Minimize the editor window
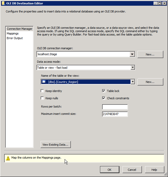Image resolution: width=168 pixels, height=177 pixels. [155, 3]
